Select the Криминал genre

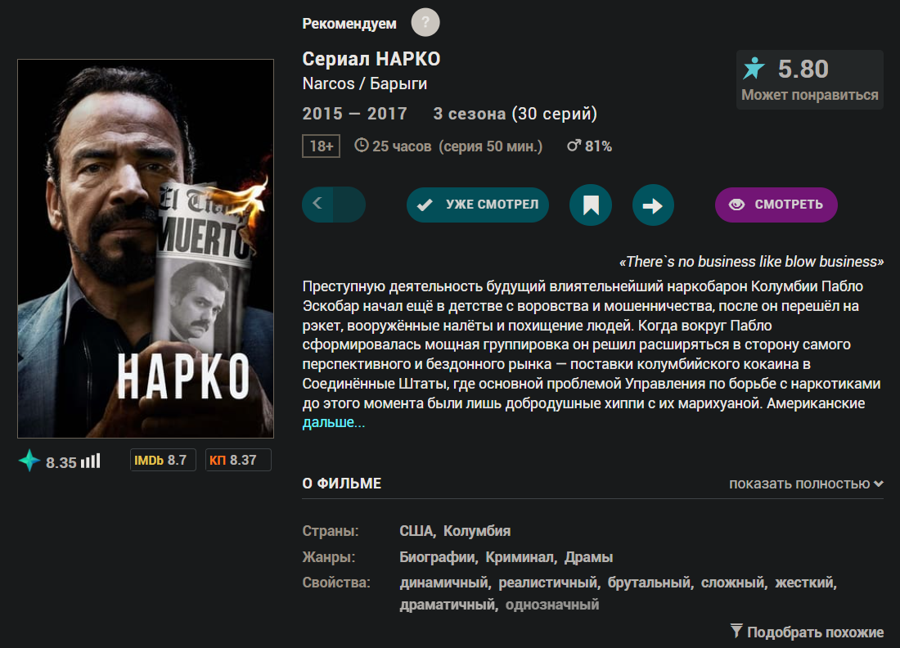click(x=520, y=557)
